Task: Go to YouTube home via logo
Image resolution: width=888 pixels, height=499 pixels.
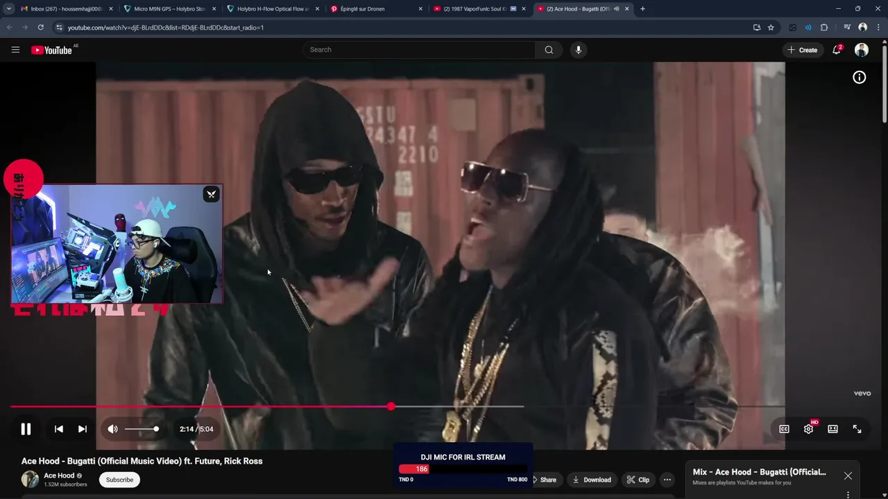Action: coord(51,50)
